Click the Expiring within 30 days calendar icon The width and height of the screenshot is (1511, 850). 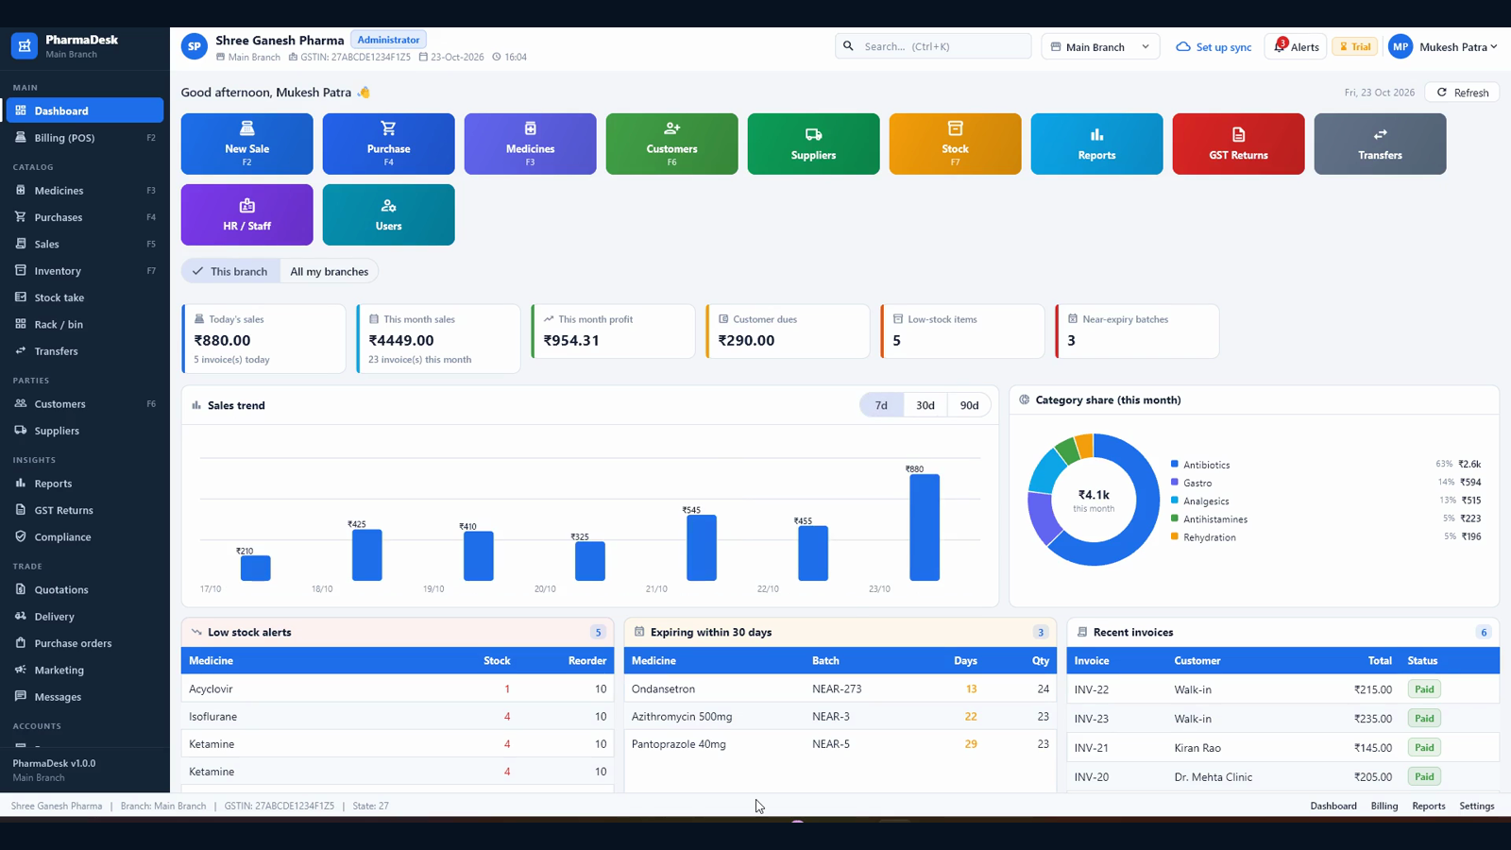639,632
